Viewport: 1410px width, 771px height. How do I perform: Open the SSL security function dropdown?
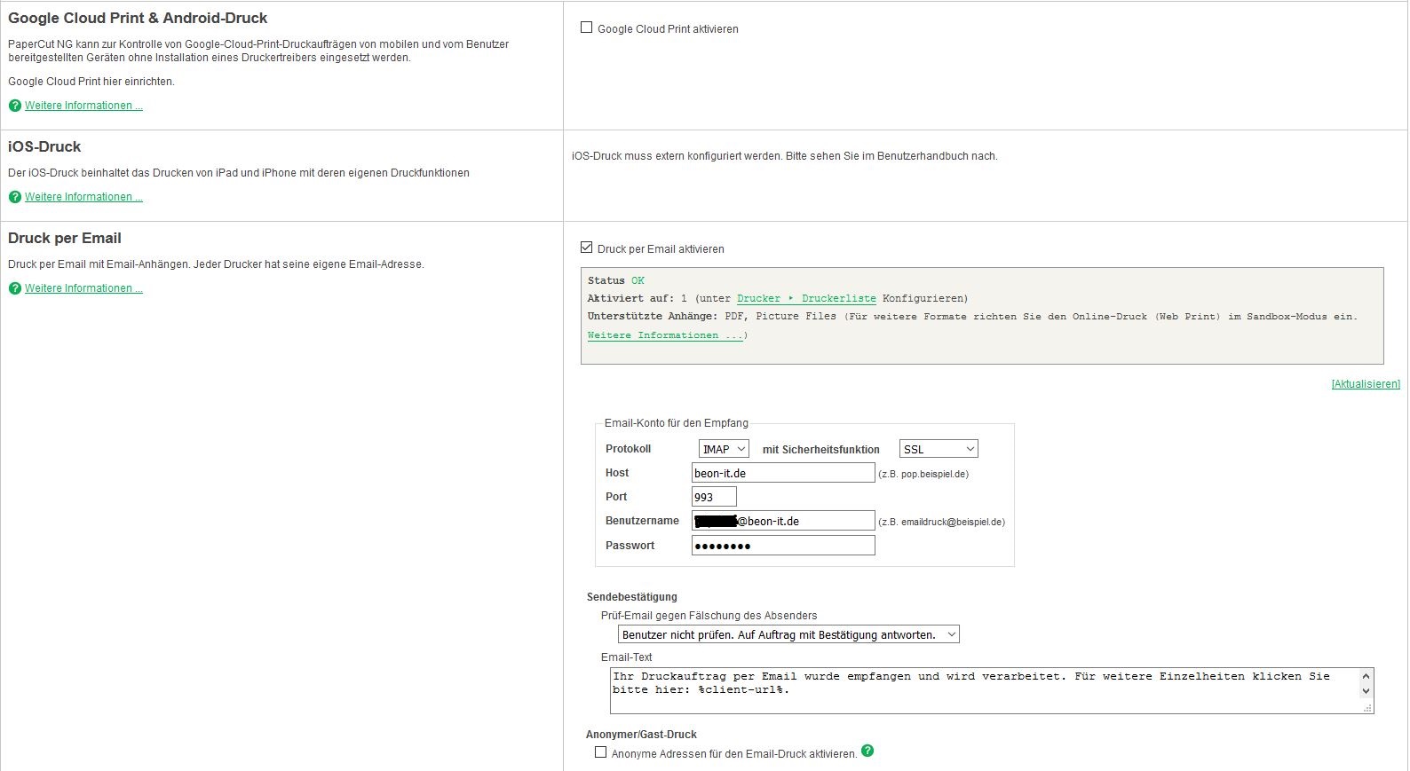point(939,449)
